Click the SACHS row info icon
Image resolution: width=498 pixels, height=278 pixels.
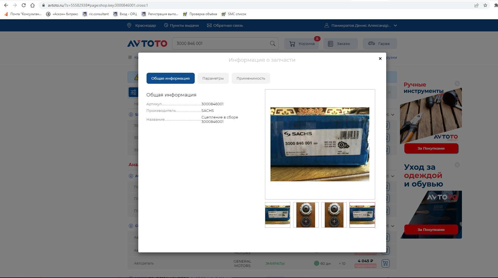(x=131, y=115)
